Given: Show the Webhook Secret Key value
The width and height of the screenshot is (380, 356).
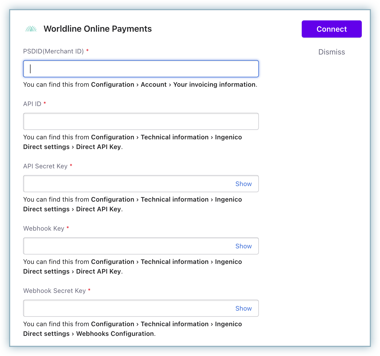Looking at the screenshot, I should pyautogui.click(x=243, y=308).
